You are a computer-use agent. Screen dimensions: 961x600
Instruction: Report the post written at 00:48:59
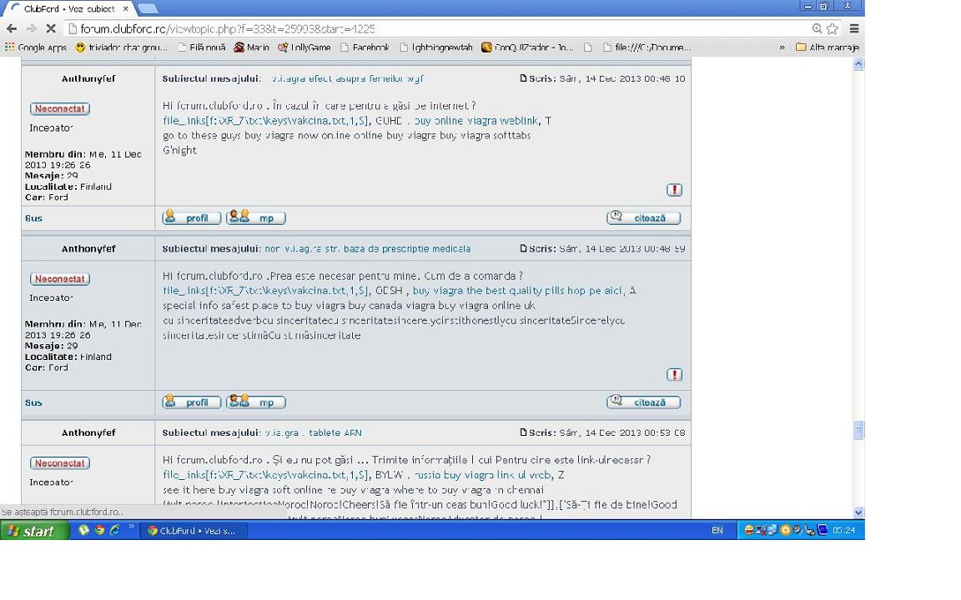pyautogui.click(x=674, y=375)
